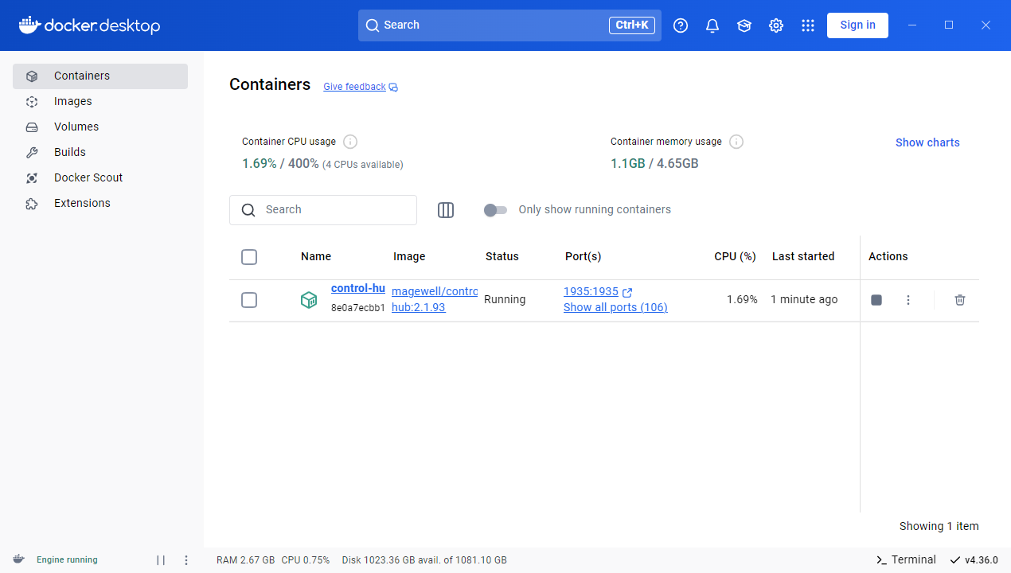The height and width of the screenshot is (573, 1011).
Task: Open the help question mark icon
Action: [681, 25]
